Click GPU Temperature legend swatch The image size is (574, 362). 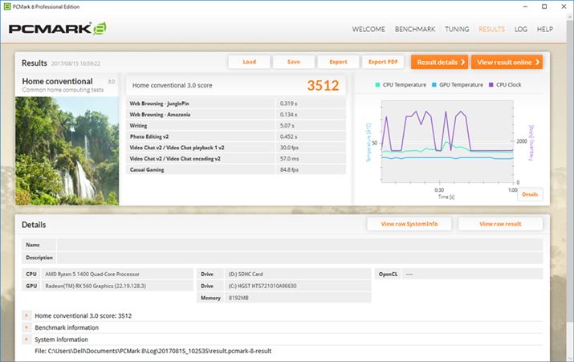(434, 84)
